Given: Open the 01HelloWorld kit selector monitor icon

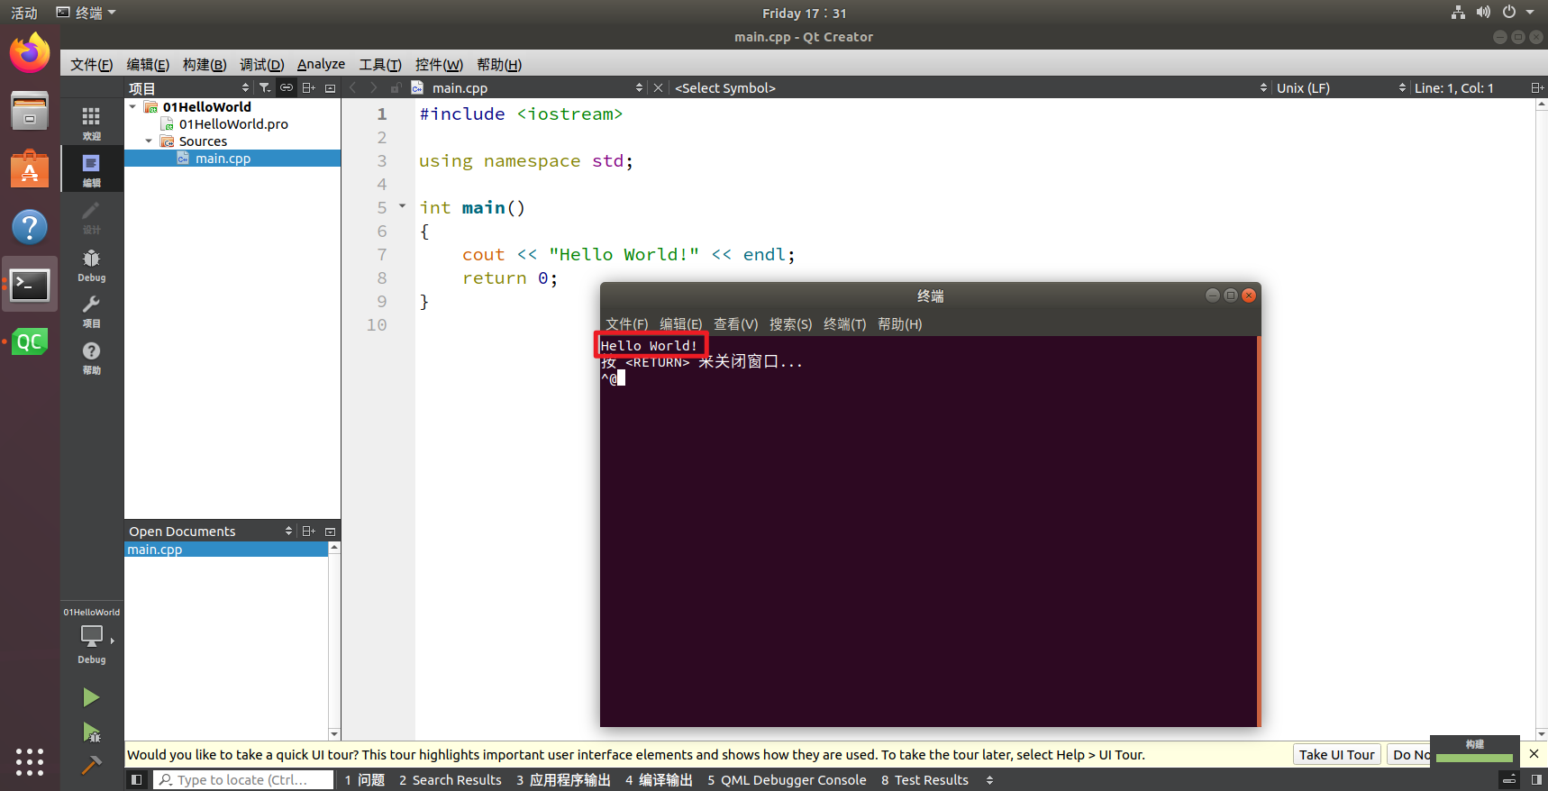Looking at the screenshot, I should (91, 636).
